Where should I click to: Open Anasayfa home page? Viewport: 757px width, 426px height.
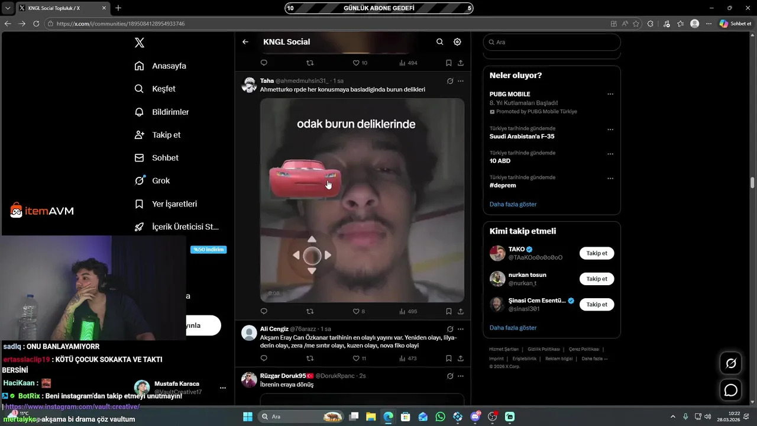pos(160,66)
